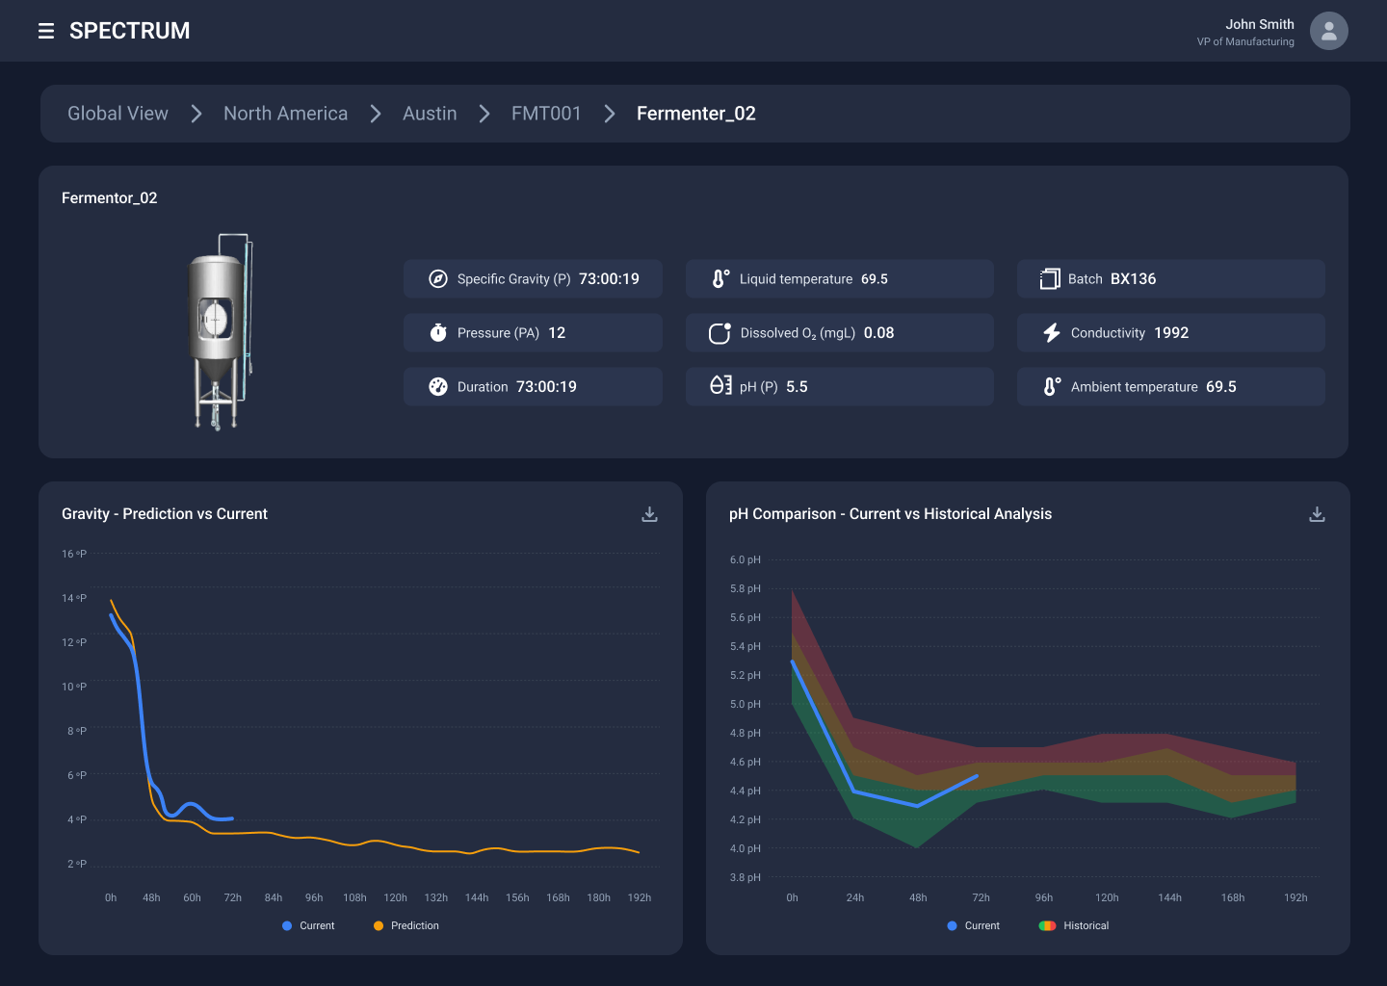Download the Gravity prediction chart data
Viewport: 1387px width, 986px height.
649,514
